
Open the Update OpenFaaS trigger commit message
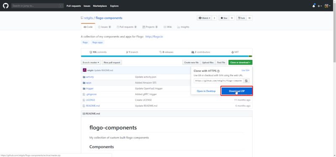(149, 89)
